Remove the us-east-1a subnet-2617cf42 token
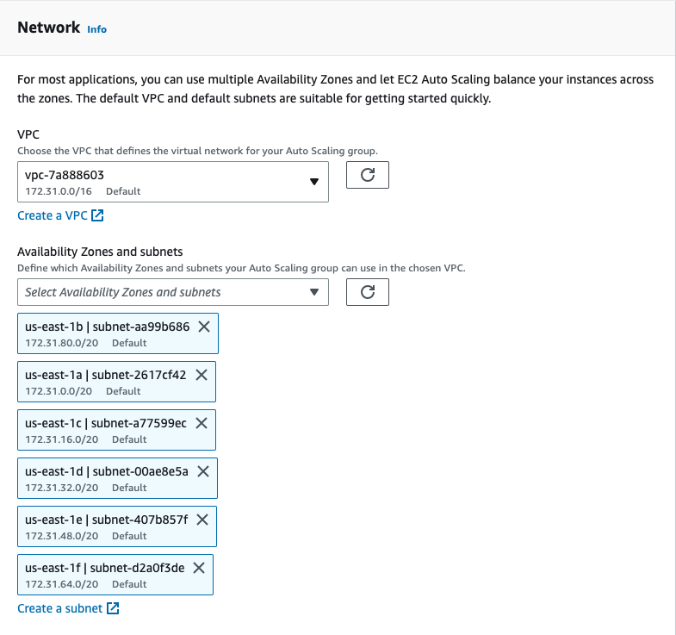The width and height of the screenshot is (676, 635). point(202,376)
